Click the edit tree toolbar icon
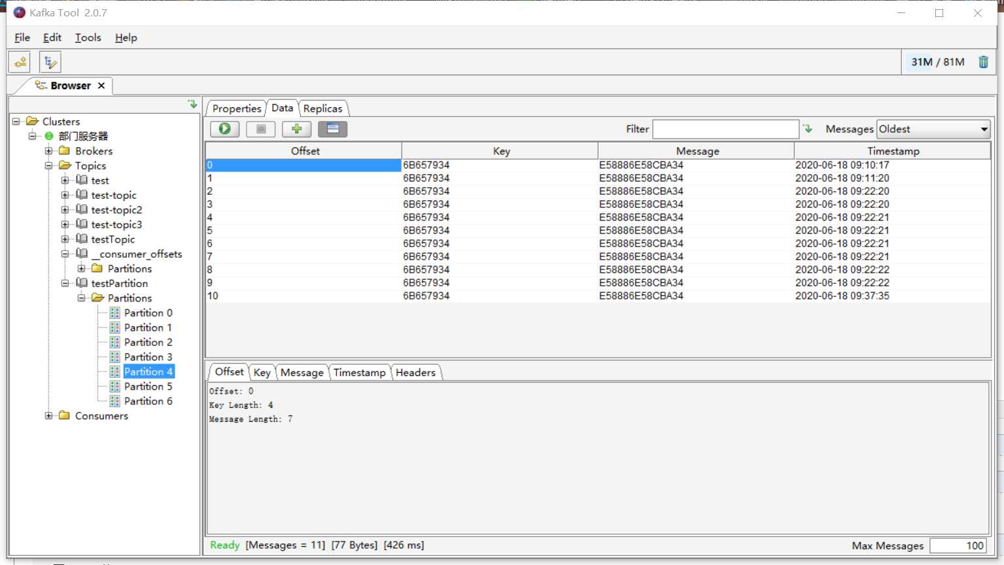The image size is (1004, 565). [x=50, y=62]
